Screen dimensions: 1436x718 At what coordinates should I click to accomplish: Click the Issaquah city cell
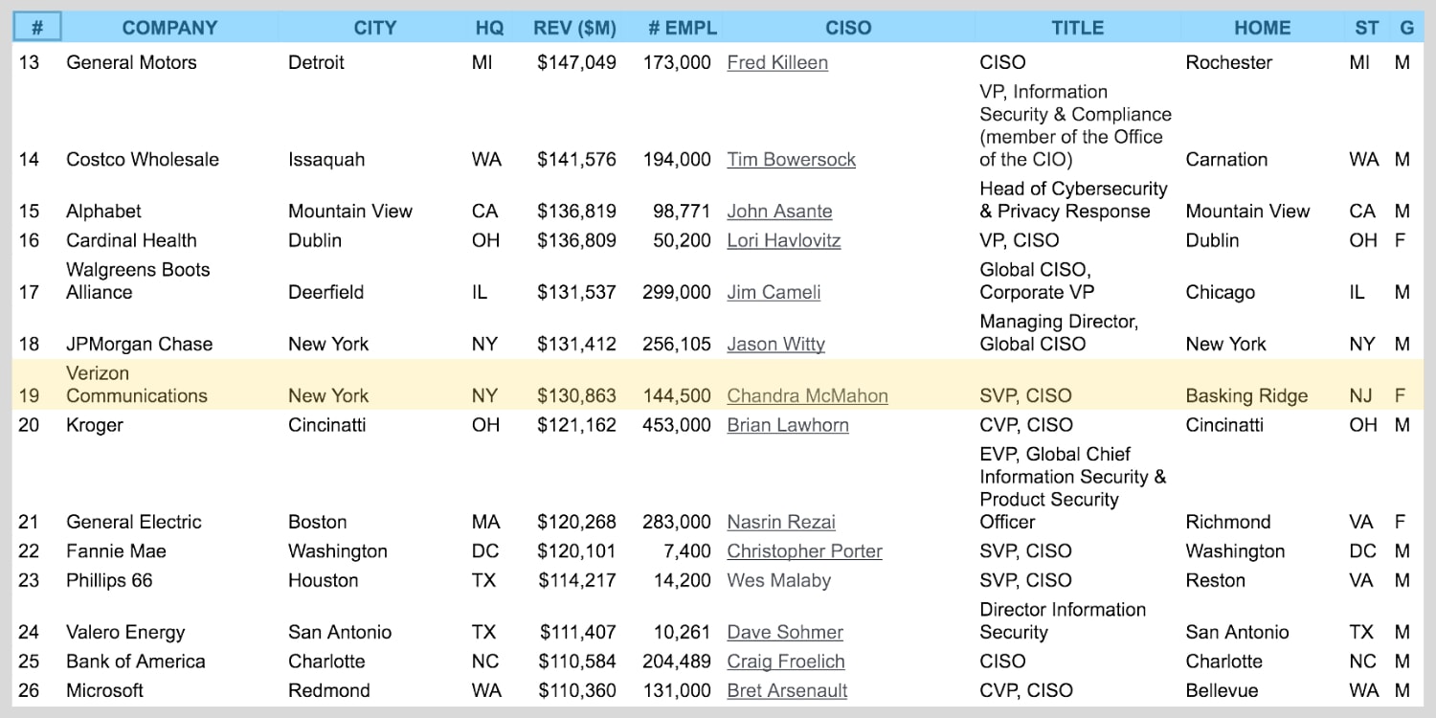tap(326, 160)
